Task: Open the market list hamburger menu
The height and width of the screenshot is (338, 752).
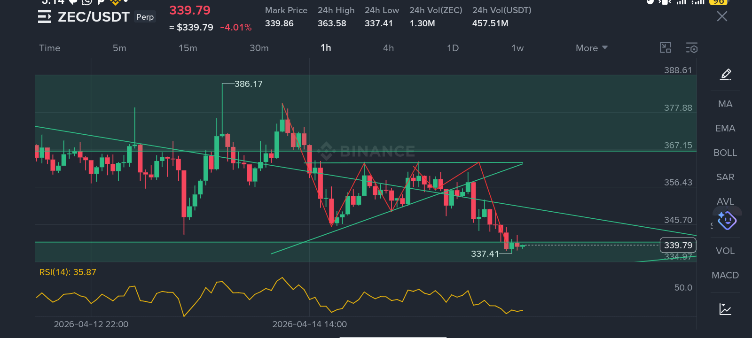Action: point(45,17)
